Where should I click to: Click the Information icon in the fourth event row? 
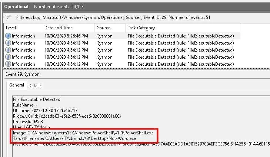[x=8, y=57]
